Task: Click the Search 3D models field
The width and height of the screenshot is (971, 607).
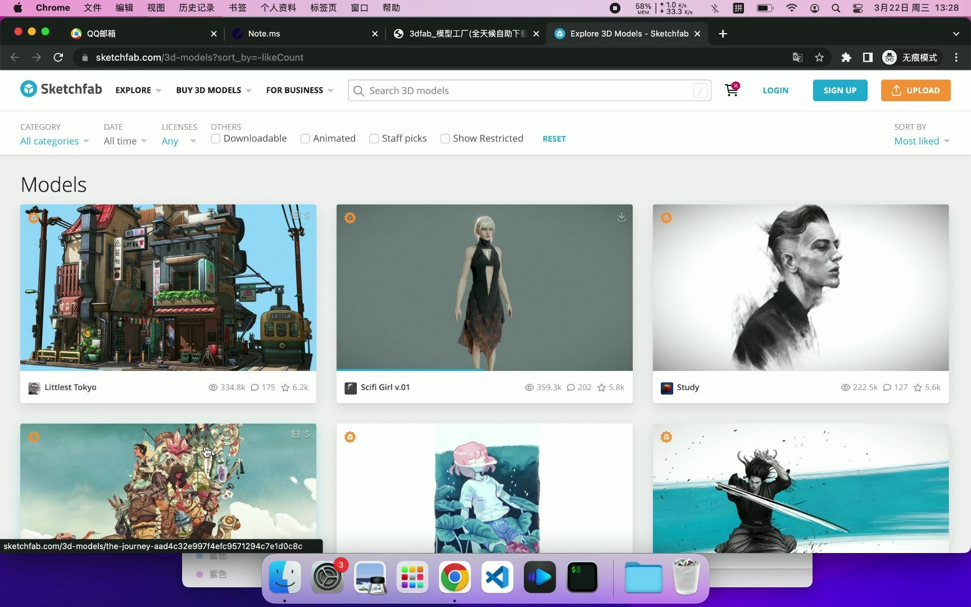Action: [x=528, y=90]
